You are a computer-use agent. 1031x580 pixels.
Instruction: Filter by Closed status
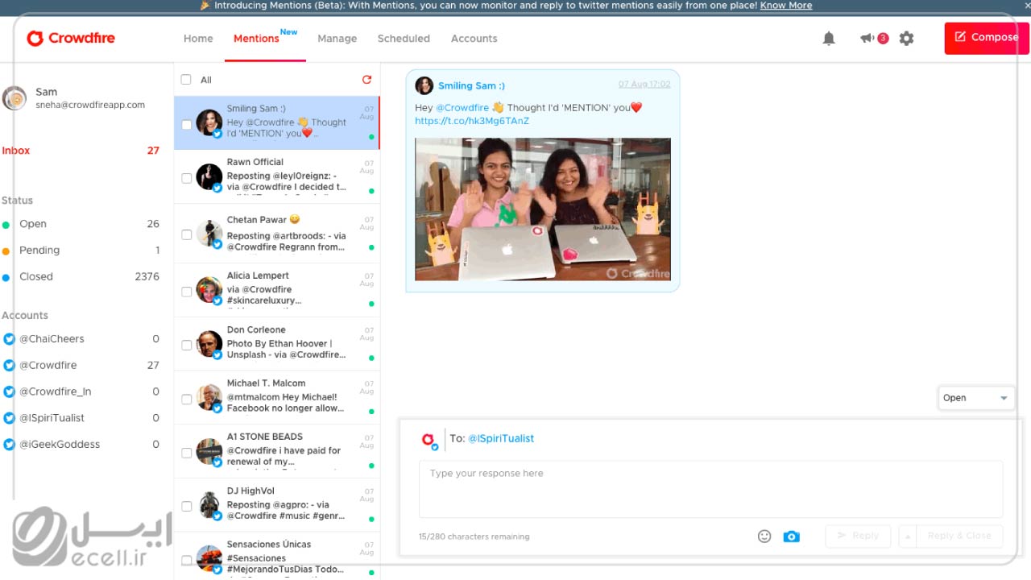coord(81,276)
